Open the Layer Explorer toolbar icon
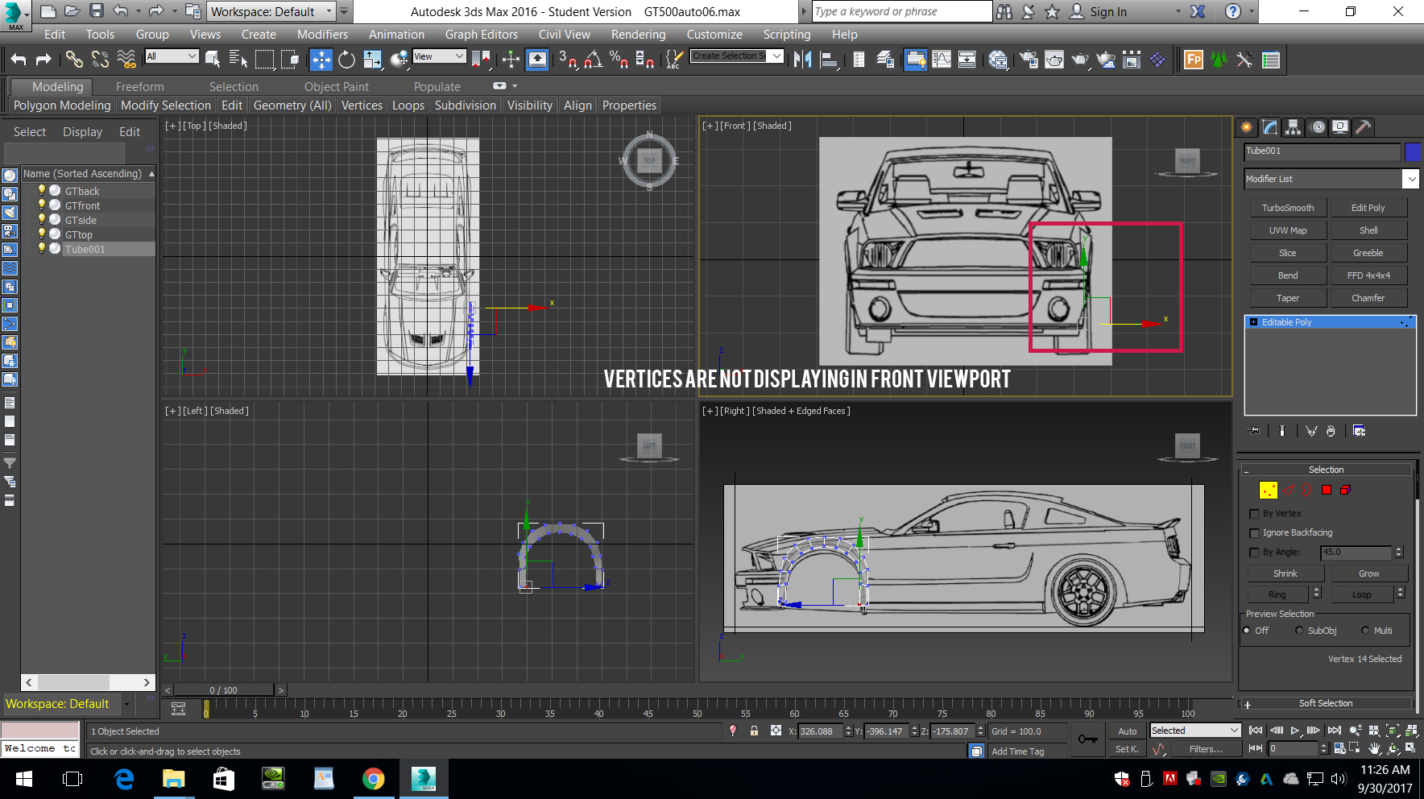The image size is (1424, 799). pos(884,60)
